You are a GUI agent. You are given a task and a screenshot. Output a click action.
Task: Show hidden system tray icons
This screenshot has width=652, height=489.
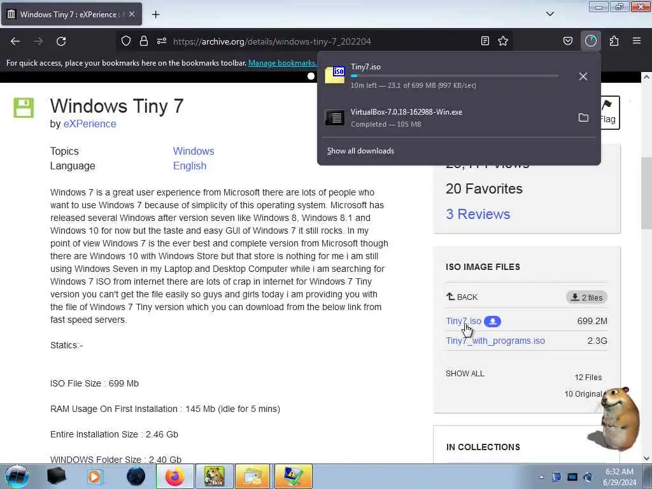[541, 478]
